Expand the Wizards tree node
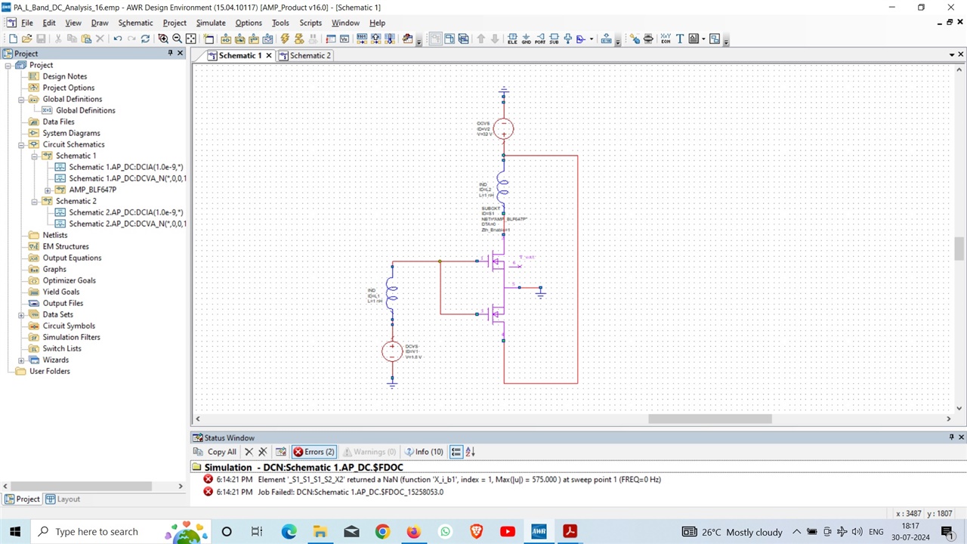This screenshot has width=967, height=544. tap(22, 360)
